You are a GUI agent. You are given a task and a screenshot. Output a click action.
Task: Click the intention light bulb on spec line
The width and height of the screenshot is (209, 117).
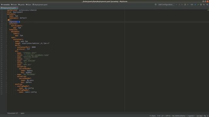tap(8, 20)
